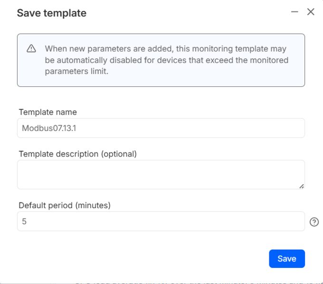
Task: Click the "Save template" dialog title
Action: pyautogui.click(x=52, y=13)
